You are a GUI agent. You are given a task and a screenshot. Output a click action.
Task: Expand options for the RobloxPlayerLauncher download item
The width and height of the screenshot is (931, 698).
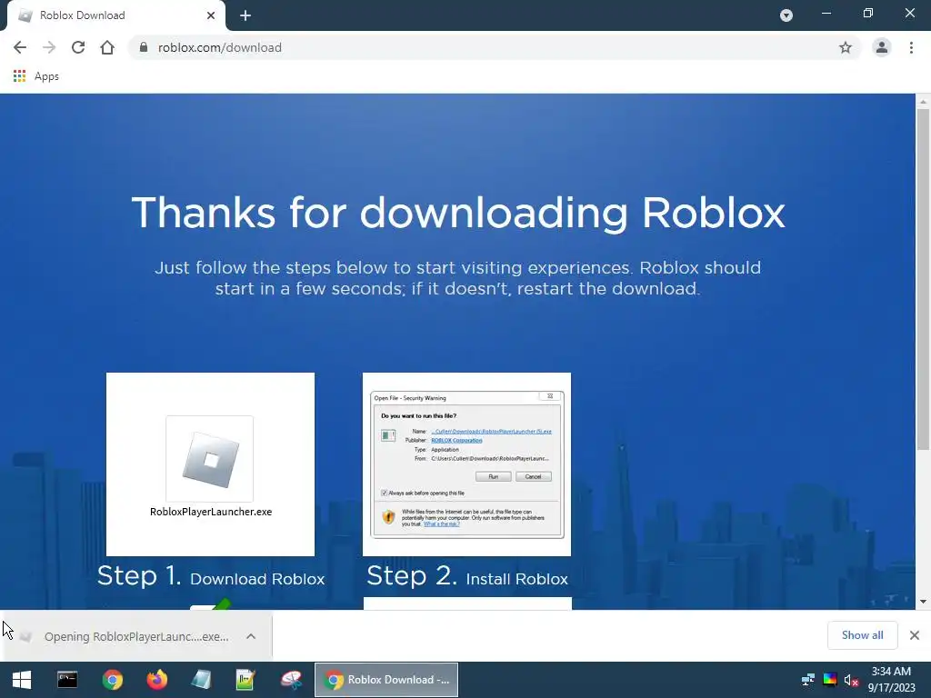click(251, 636)
